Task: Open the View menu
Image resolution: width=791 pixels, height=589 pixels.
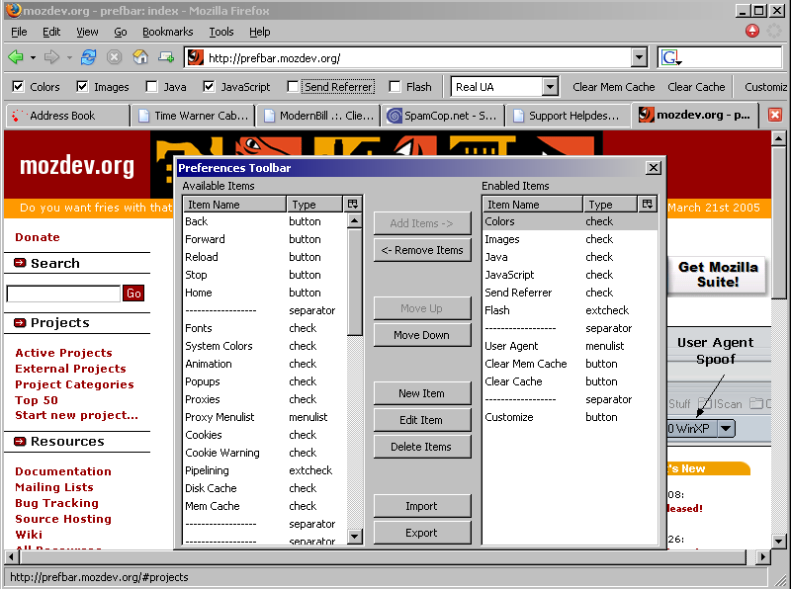Action: coord(87,32)
